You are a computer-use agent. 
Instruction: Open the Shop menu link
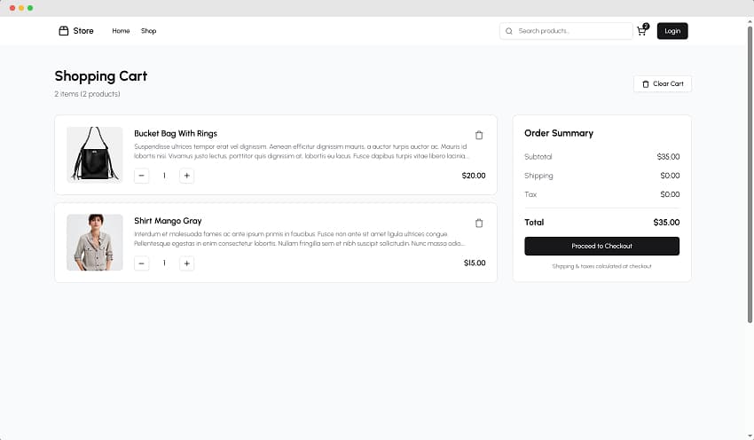coord(149,31)
